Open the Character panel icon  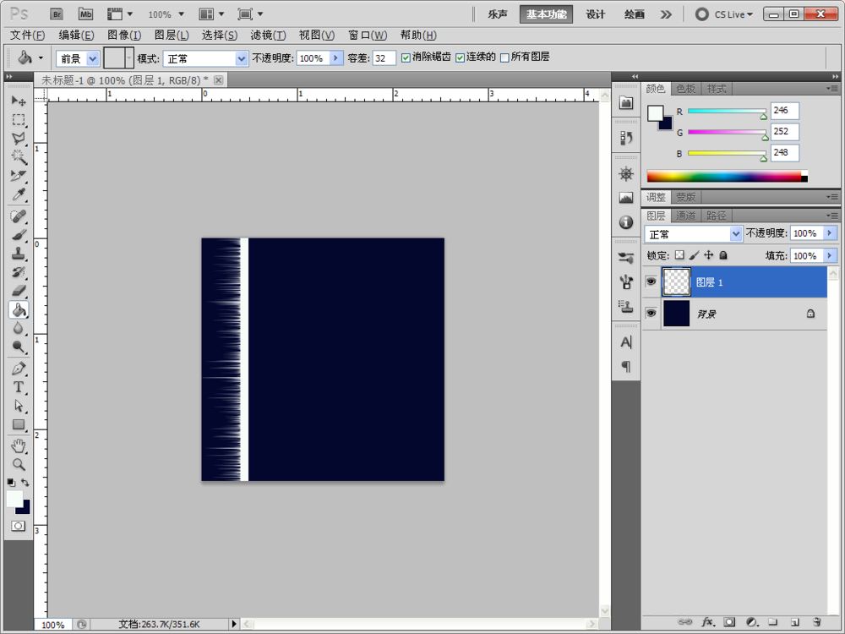[x=625, y=342]
